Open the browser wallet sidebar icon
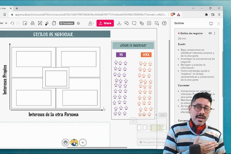The image size is (231, 154). click(x=213, y=15)
